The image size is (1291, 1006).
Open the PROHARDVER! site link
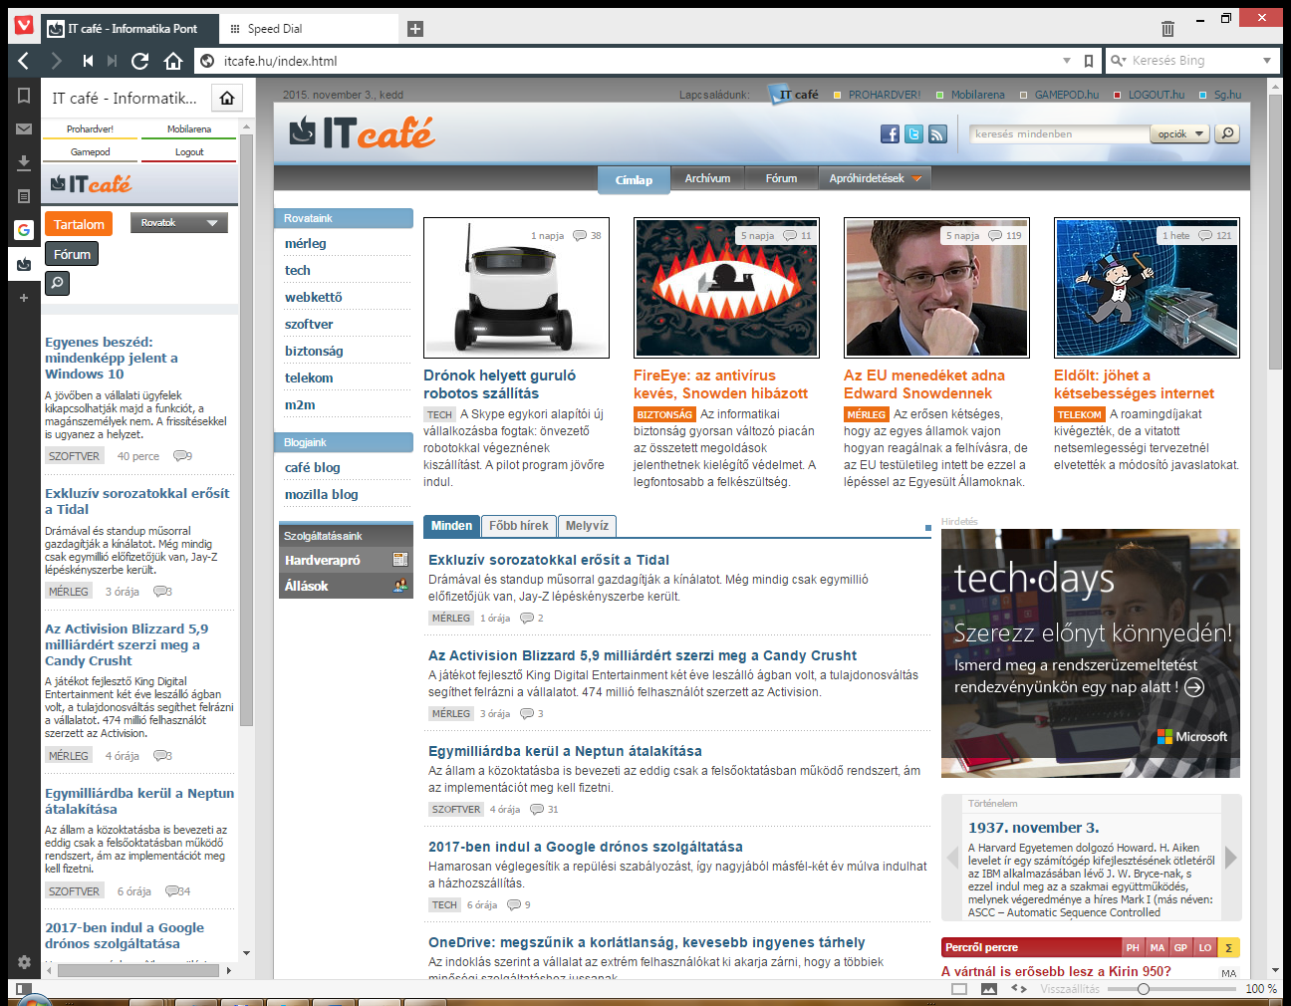pos(884,95)
